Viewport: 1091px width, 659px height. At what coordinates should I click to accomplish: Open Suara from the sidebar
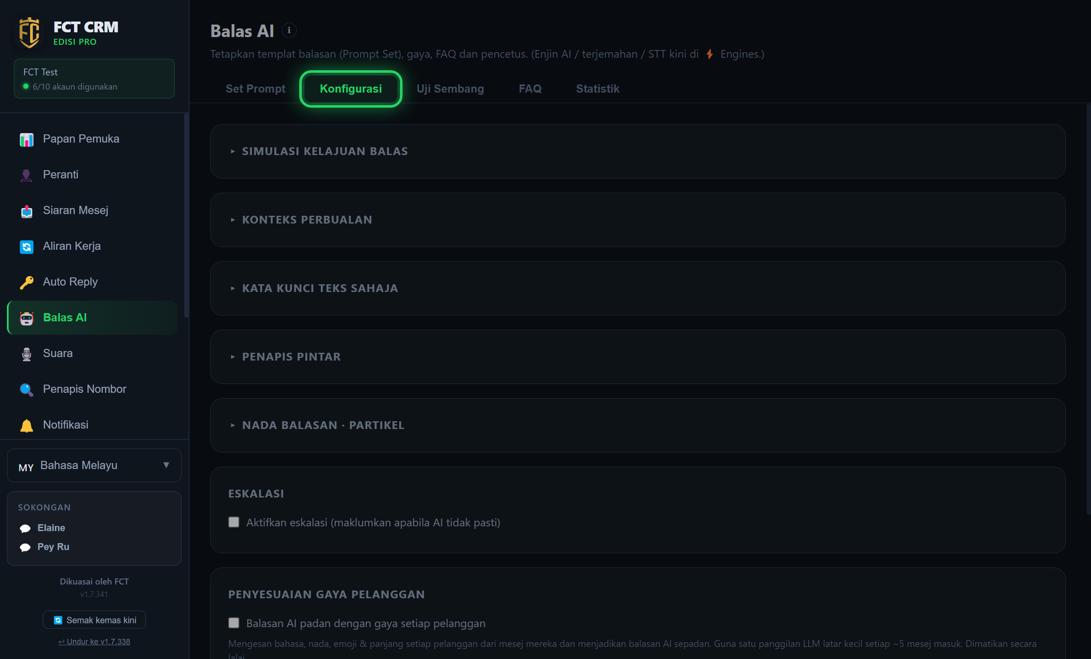point(92,354)
